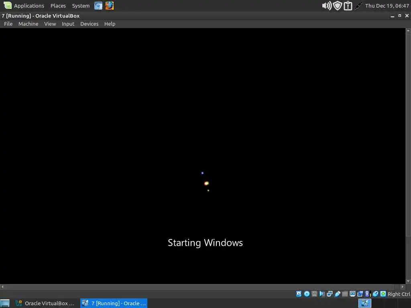Click the clipboard notification tray icon

point(348,6)
